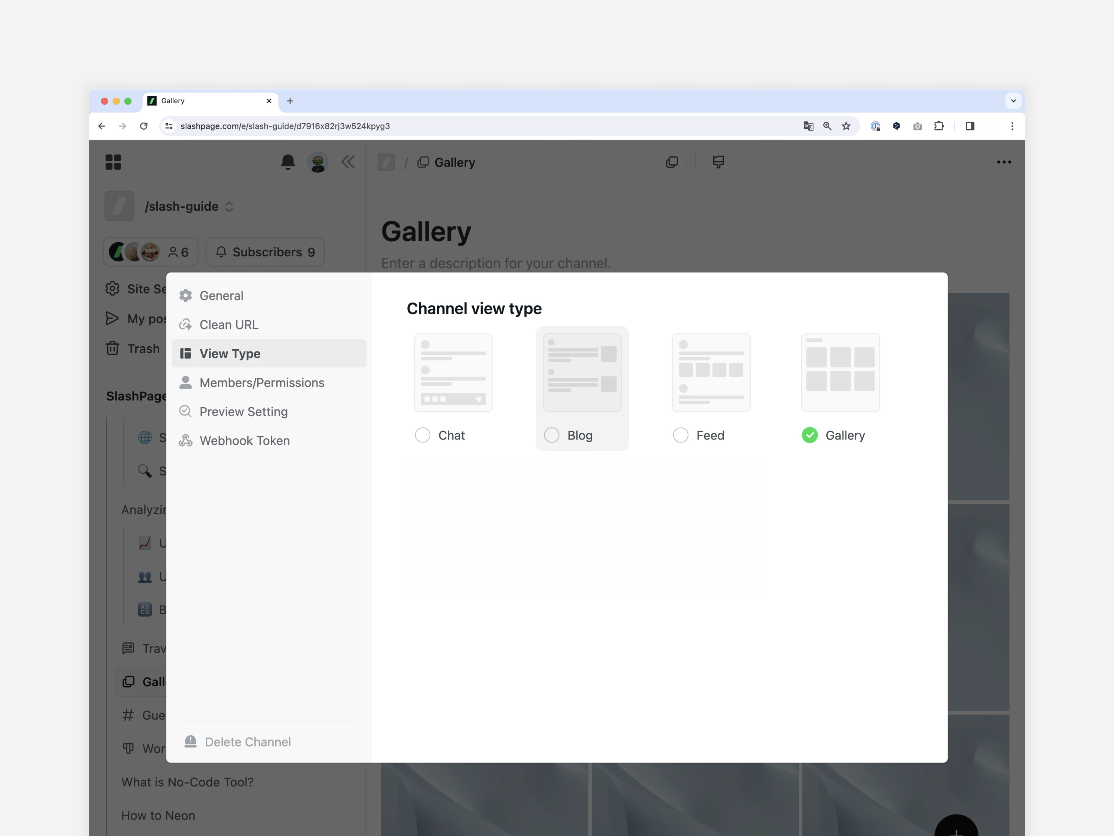Open the apps grid icon in sidebar

click(x=113, y=162)
